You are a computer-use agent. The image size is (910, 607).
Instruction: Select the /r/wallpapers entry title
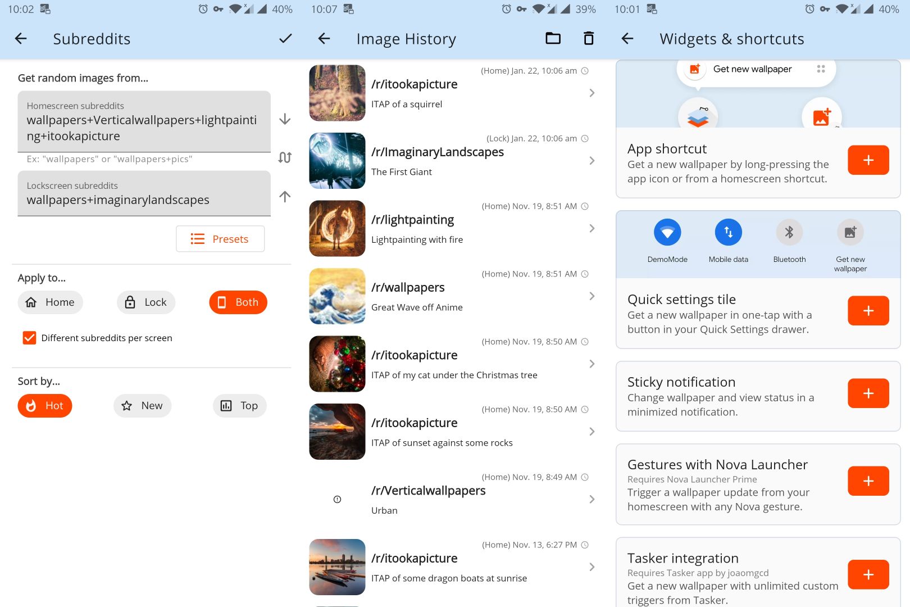tap(408, 288)
